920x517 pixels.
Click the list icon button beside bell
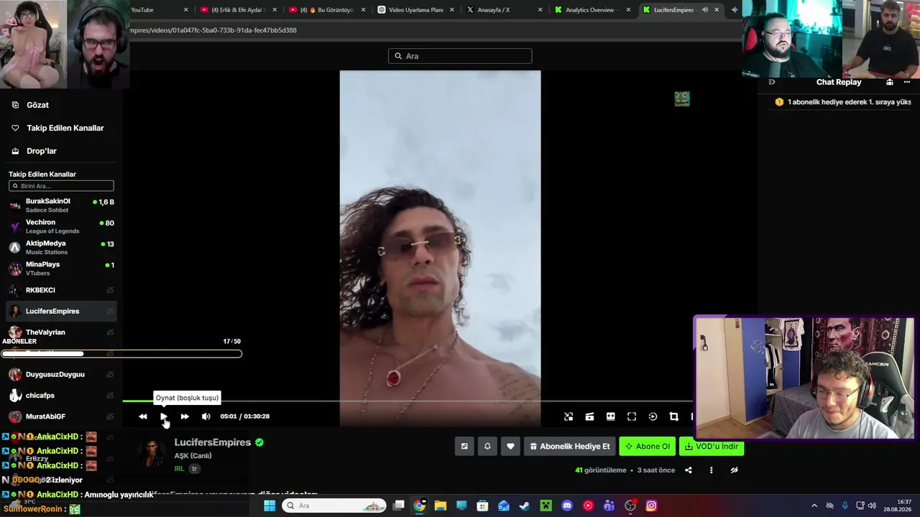tap(464, 447)
